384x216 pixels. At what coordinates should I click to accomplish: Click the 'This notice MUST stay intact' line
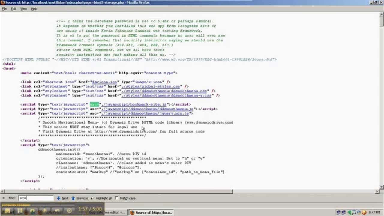88,127
